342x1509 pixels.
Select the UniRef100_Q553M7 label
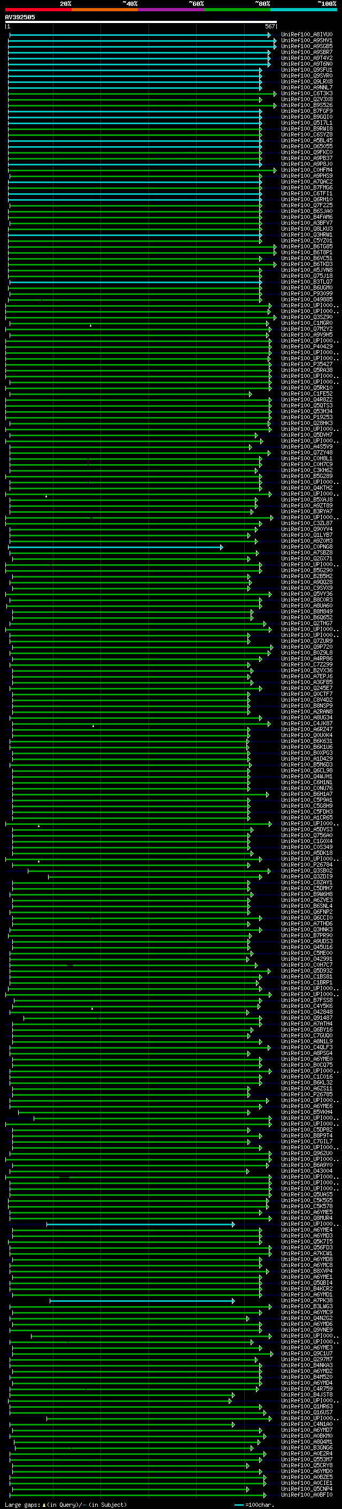307,1460
